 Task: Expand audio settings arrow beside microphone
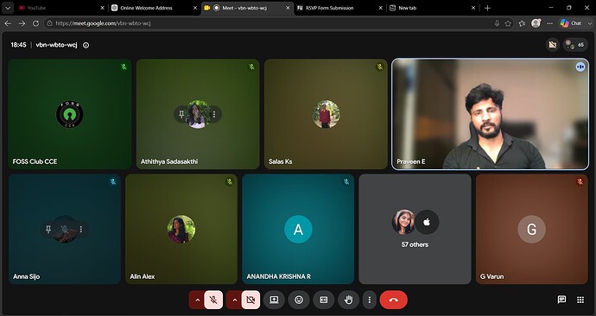coord(197,300)
